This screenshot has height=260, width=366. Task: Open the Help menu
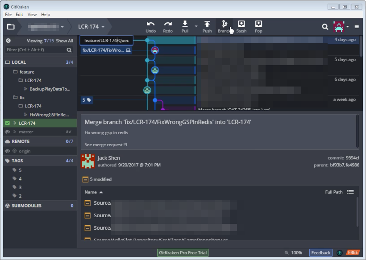(46, 14)
